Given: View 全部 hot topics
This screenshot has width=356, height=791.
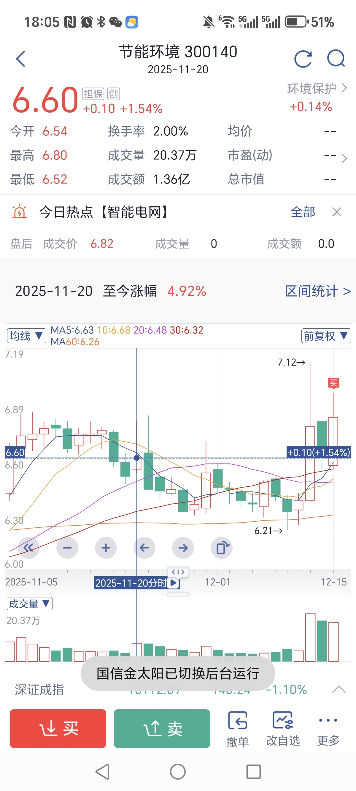Looking at the screenshot, I should [303, 212].
